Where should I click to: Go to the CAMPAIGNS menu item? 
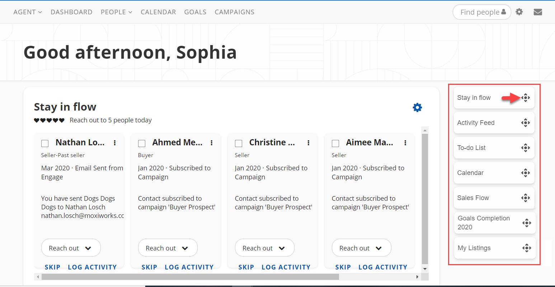[234, 12]
